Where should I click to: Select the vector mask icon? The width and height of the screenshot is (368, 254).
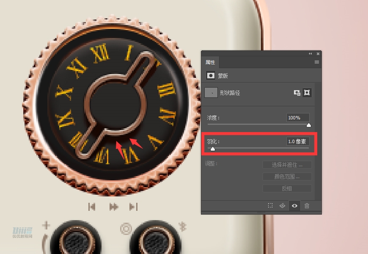tap(307, 93)
